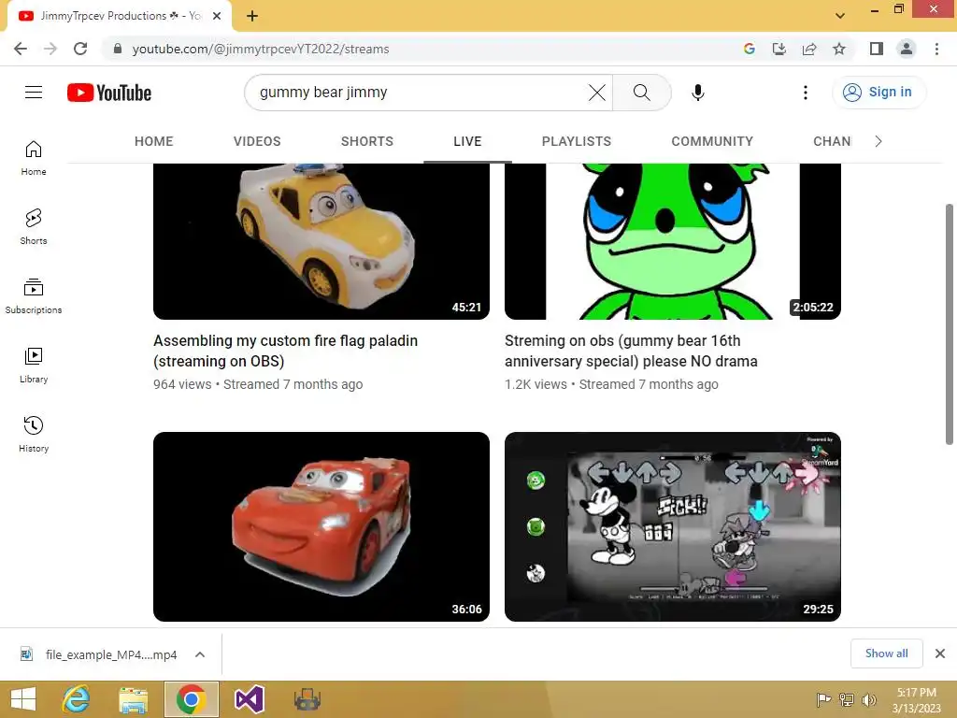Close the downloads bar
Screen dimensions: 957x718
point(940,653)
